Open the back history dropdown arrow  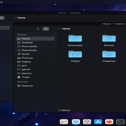(21, 29)
